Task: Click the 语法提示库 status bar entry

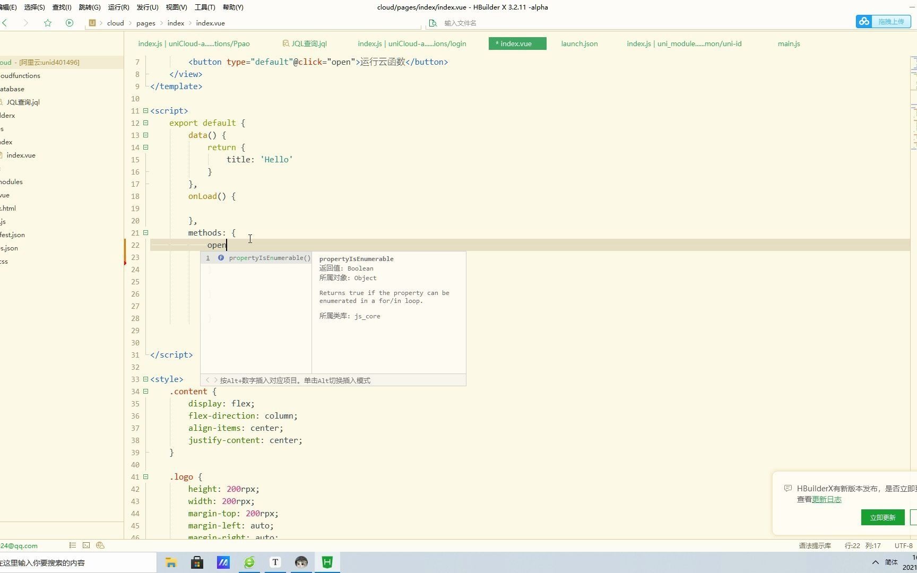Action: point(815,545)
